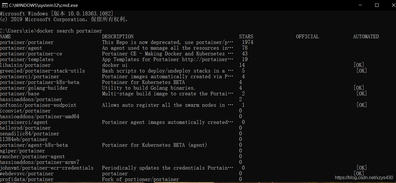Click the Microsoft Corporation copyright line
This screenshot has width=396, height=183.
pyautogui.click(x=64, y=19)
